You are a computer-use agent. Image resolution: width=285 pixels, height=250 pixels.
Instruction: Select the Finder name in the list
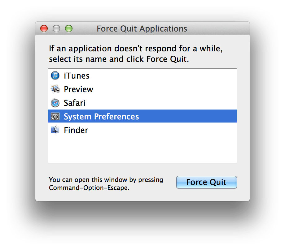tap(76, 130)
